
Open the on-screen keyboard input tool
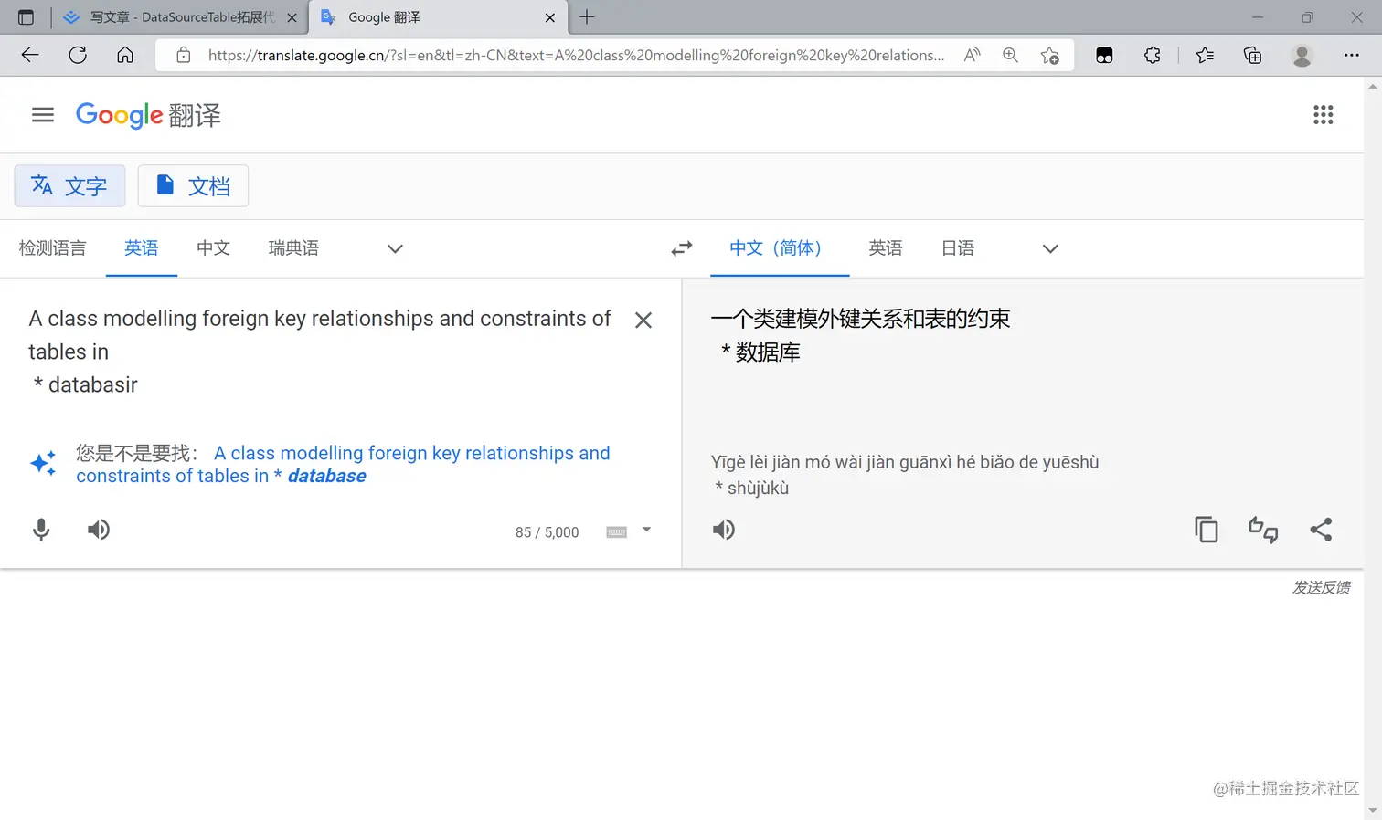coord(617,532)
